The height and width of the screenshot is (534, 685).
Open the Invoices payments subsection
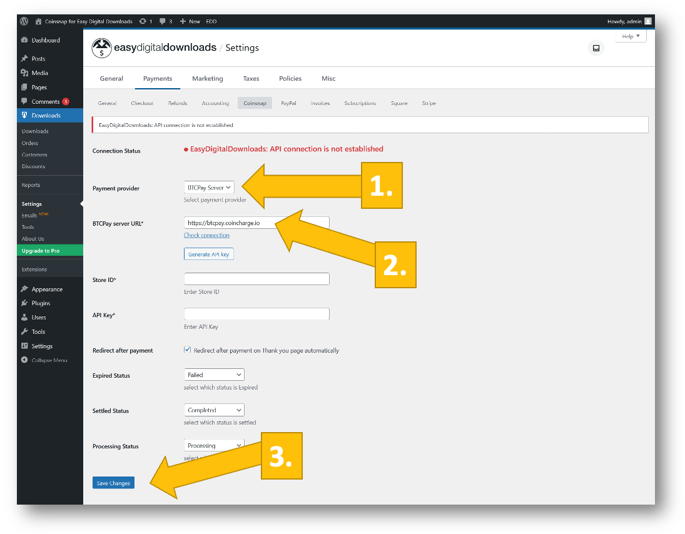coord(320,103)
